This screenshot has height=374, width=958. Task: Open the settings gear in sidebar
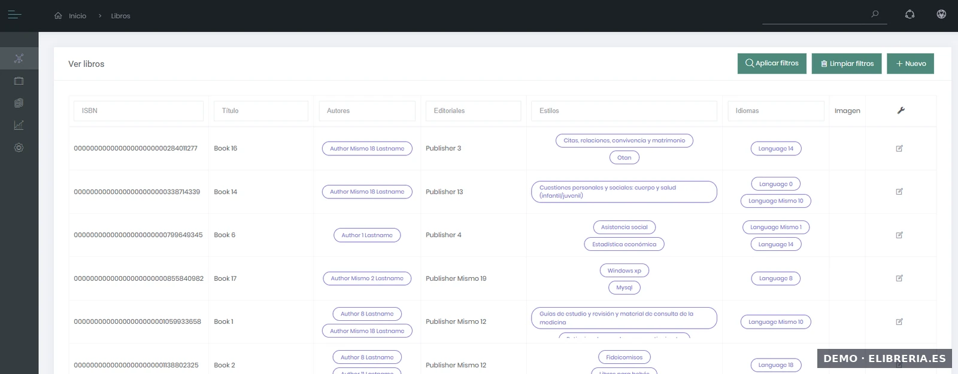[x=19, y=148]
